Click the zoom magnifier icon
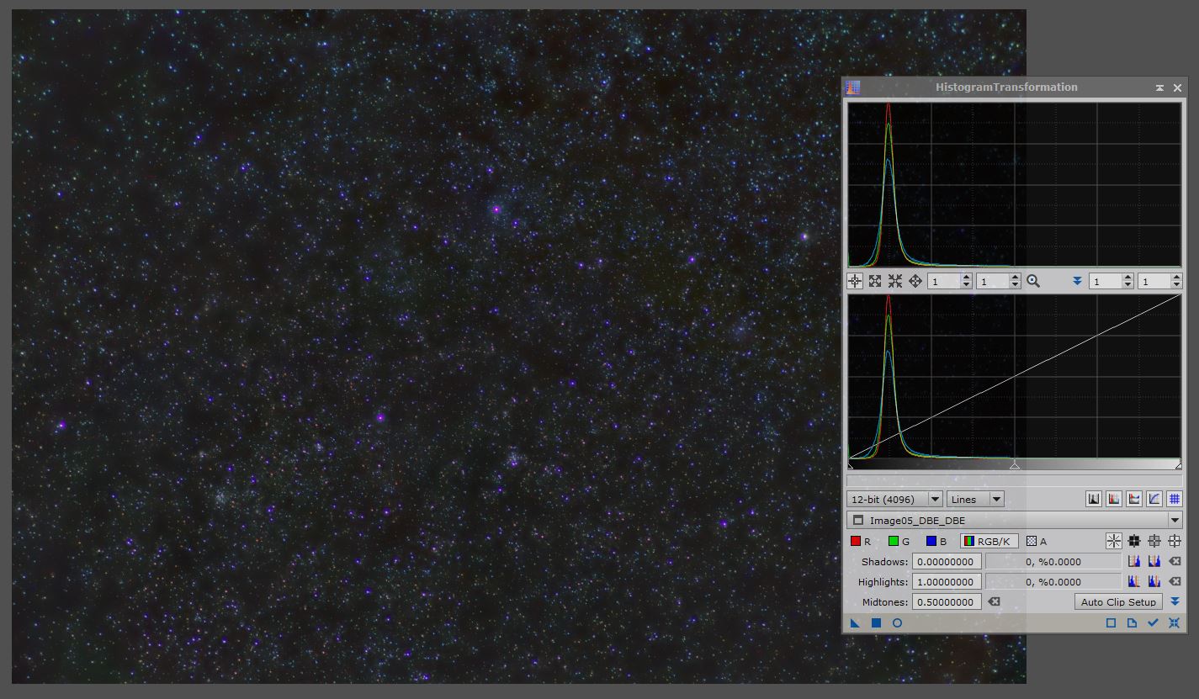Image resolution: width=1199 pixels, height=699 pixels. click(1033, 282)
